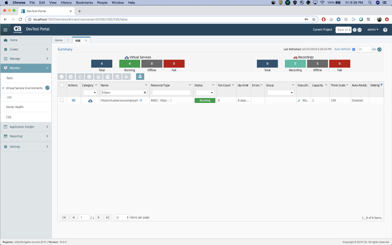Toggle the Auto Refresh checkbox
The width and height of the screenshot is (392, 245).
click(354, 49)
